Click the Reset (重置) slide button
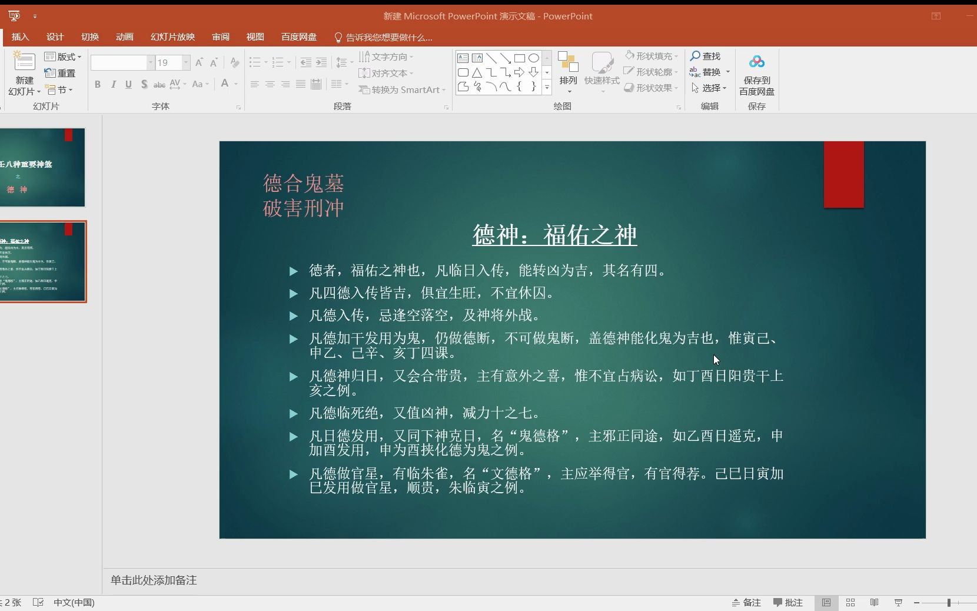977x611 pixels. coord(60,73)
